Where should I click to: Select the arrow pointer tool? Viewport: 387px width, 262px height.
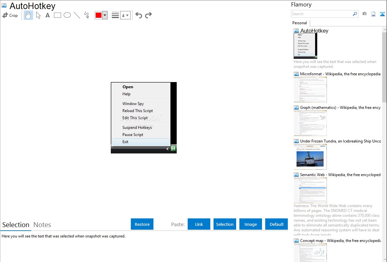click(38, 15)
